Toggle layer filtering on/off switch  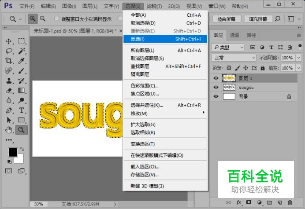300,47
